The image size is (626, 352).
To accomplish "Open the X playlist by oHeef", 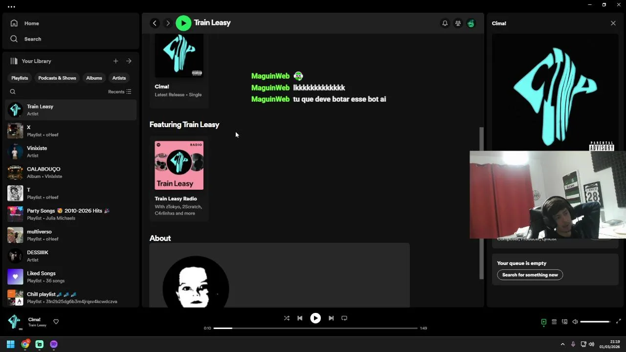I will point(71,131).
